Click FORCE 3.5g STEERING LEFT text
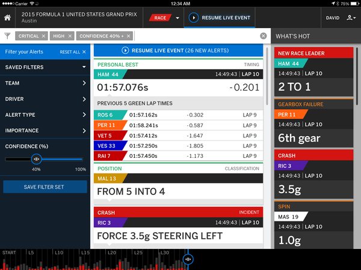Viewport: 361px width, 270px height. 160,236
